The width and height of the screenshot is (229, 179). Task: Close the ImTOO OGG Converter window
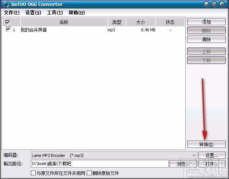point(222,4)
